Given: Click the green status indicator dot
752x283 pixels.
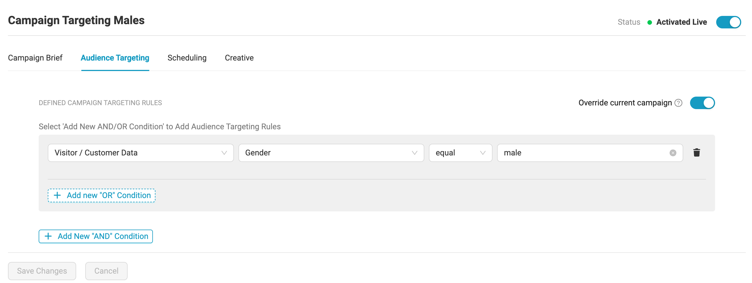Looking at the screenshot, I should click(x=649, y=22).
